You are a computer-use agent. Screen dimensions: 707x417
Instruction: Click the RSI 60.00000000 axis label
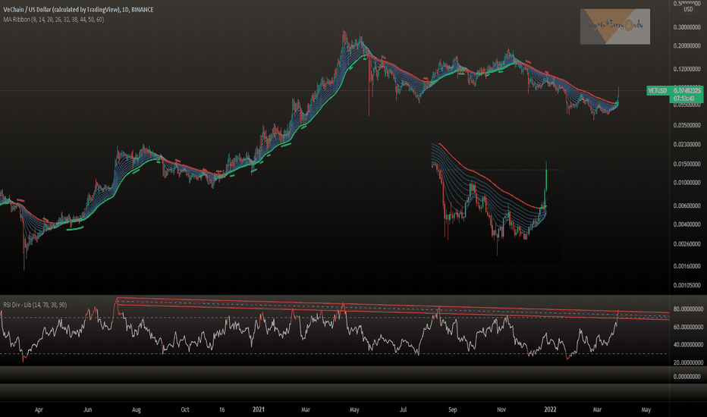[688, 328]
